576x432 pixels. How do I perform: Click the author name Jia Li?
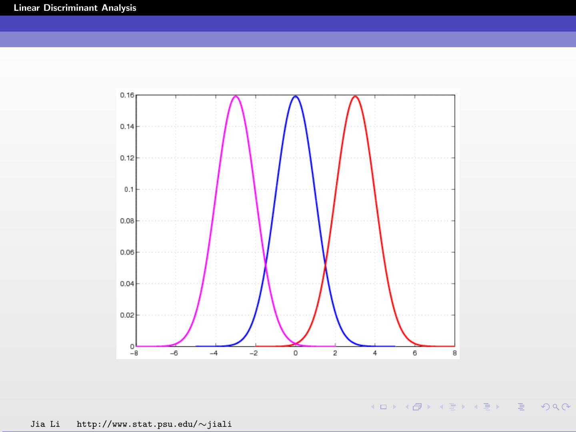point(45,424)
